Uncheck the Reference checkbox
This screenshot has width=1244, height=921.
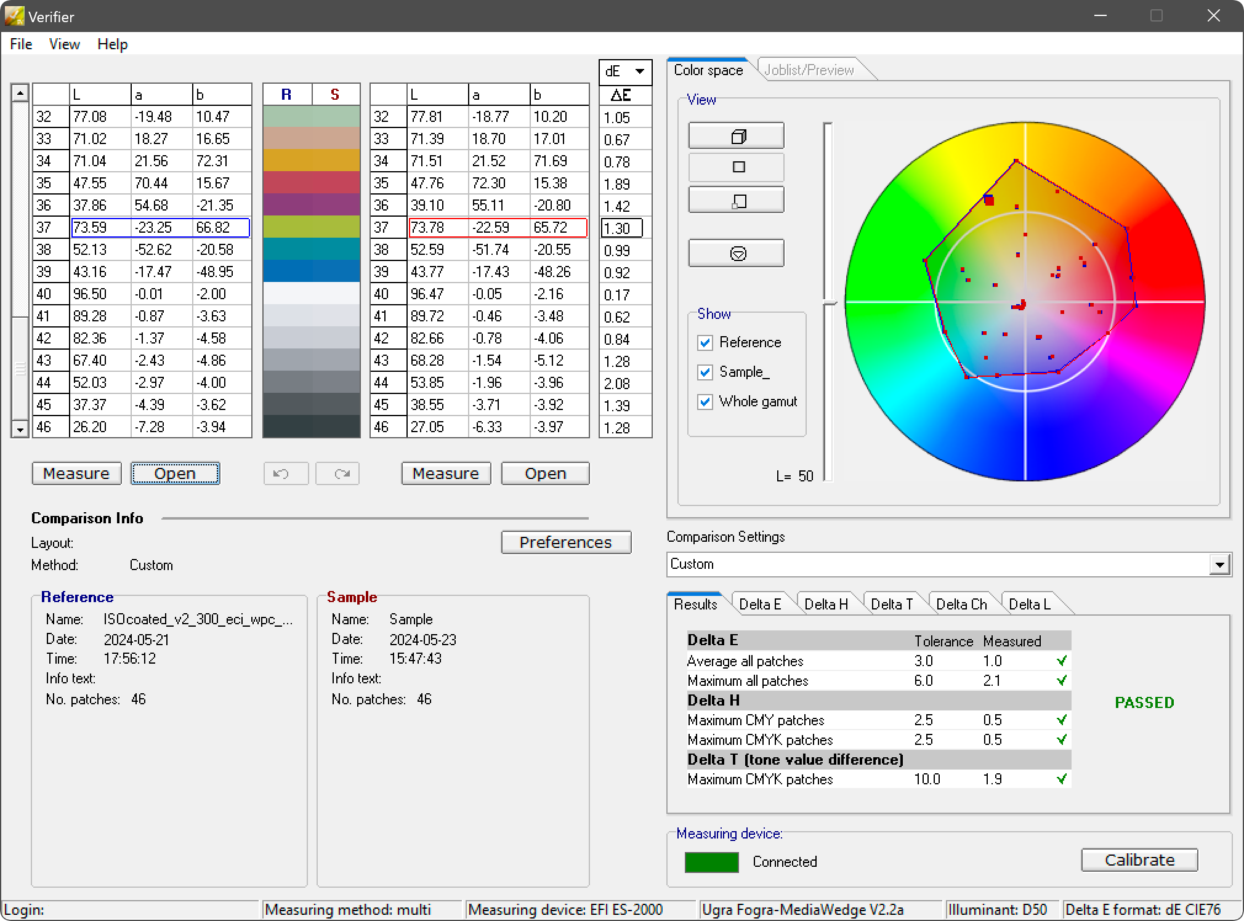705,343
